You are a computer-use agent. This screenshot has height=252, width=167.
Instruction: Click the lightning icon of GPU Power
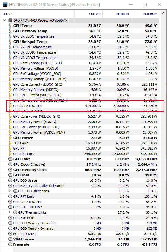pyautogui.click(x=10, y=137)
